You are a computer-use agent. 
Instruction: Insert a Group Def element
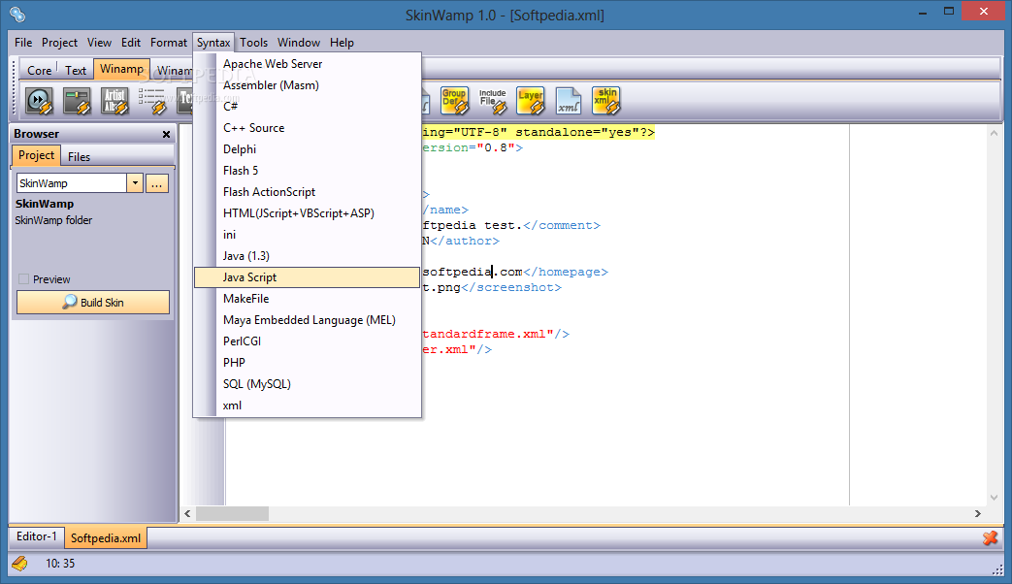coord(454,101)
